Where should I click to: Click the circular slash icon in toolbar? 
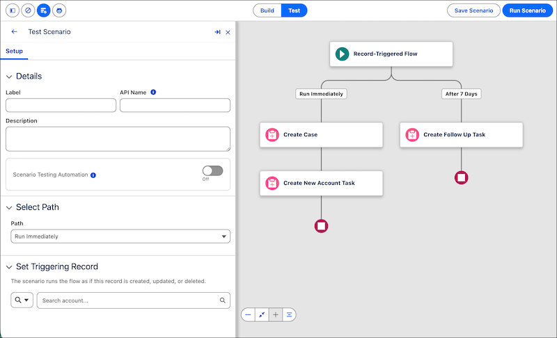[x=28, y=10]
